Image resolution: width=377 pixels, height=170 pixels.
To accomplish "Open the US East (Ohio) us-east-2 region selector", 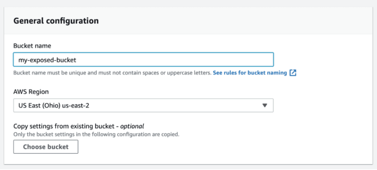I will coord(143,105).
